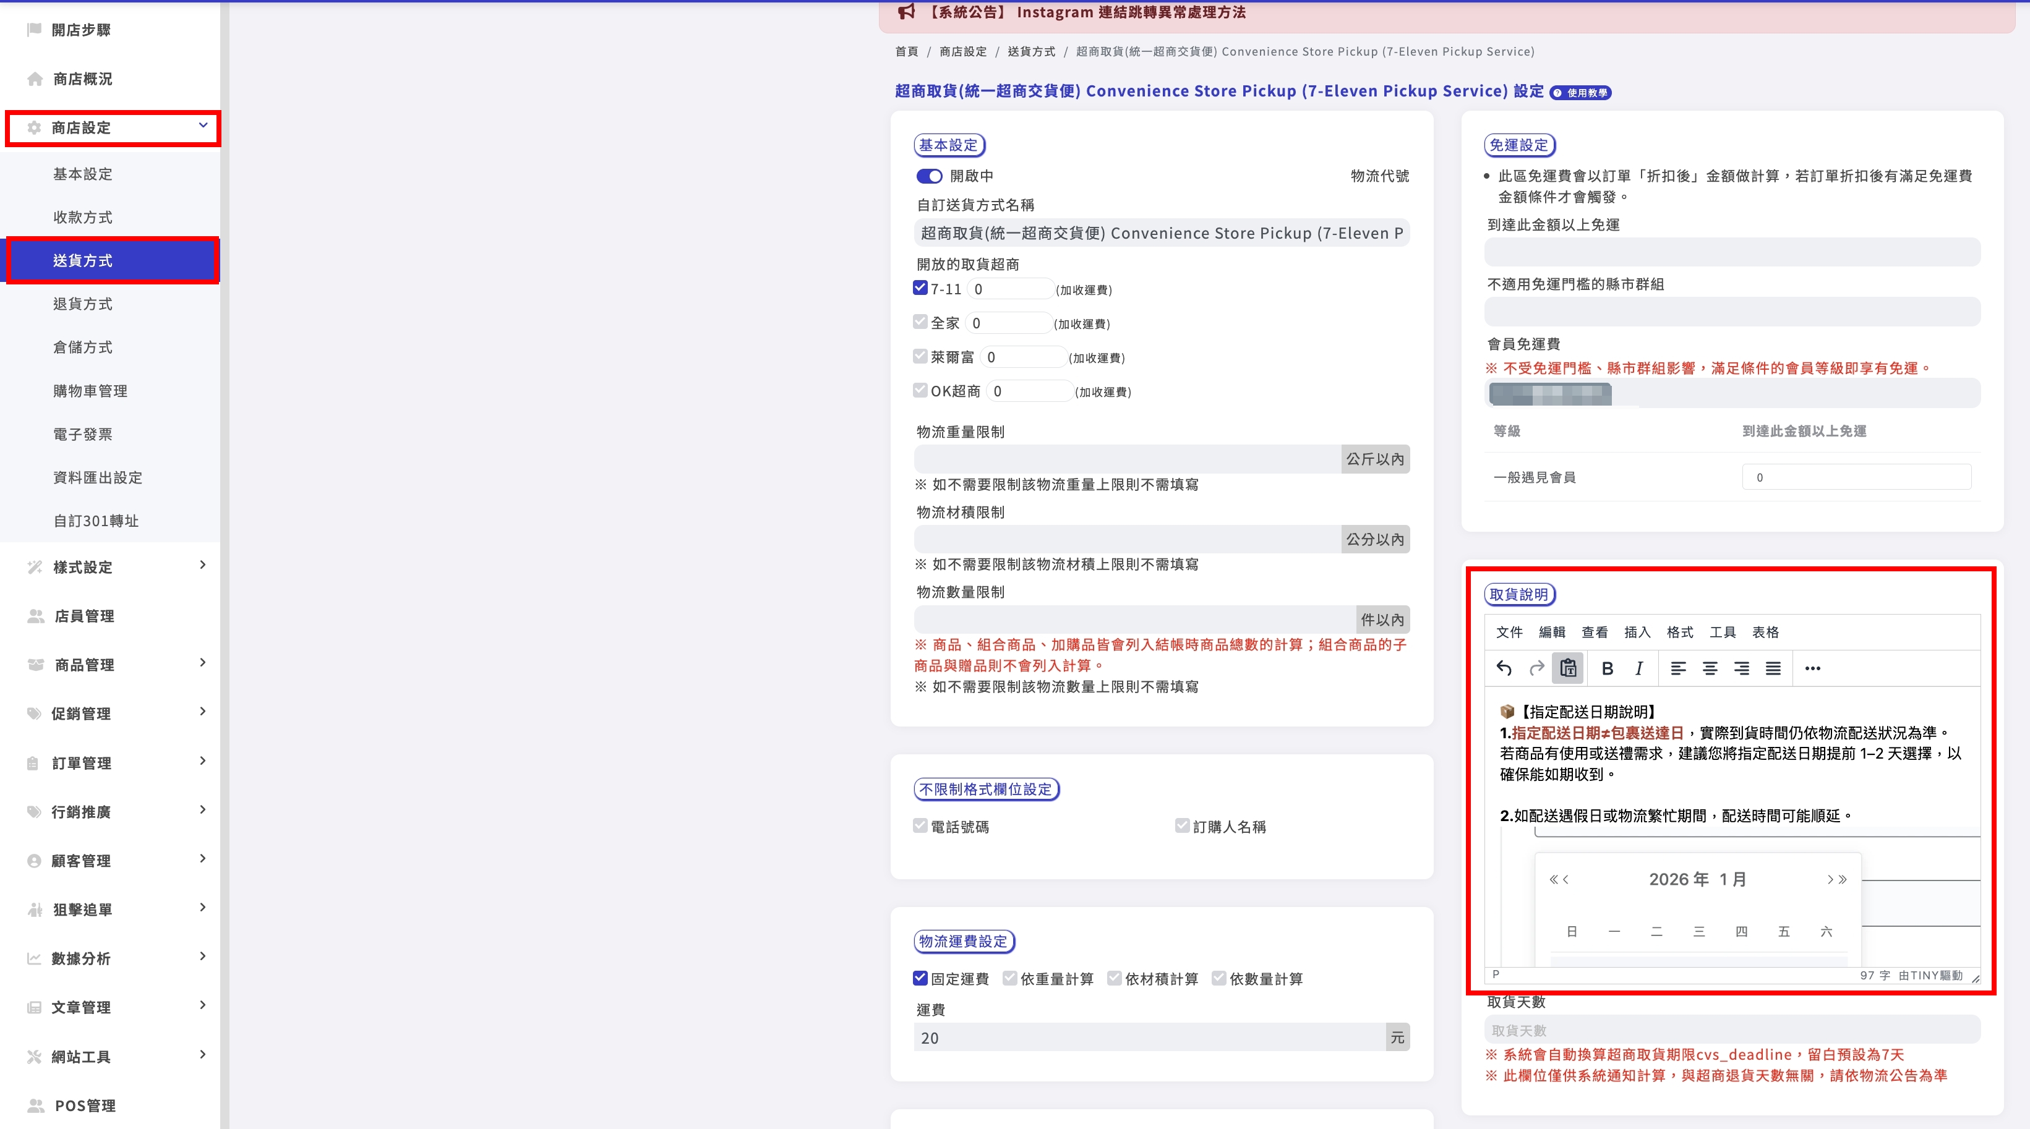
Task: Go to 收款方式 in the sidebar
Action: click(83, 218)
